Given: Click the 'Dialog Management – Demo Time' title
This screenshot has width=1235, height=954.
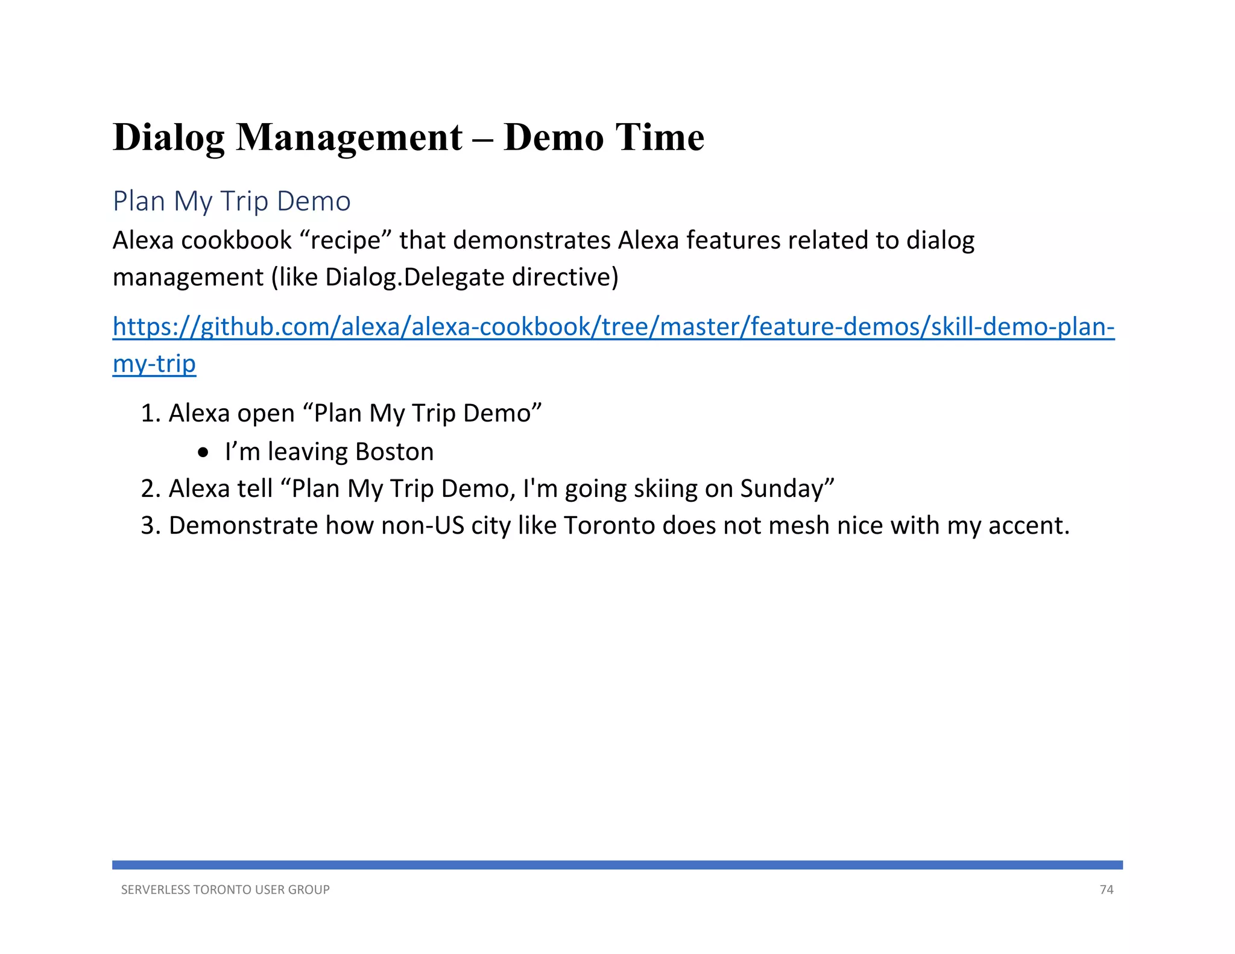Looking at the screenshot, I should pyautogui.click(x=408, y=137).
